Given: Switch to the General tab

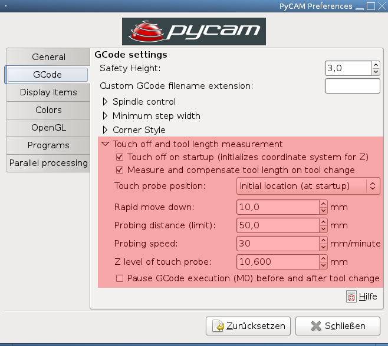Looking at the screenshot, I should pos(48,57).
